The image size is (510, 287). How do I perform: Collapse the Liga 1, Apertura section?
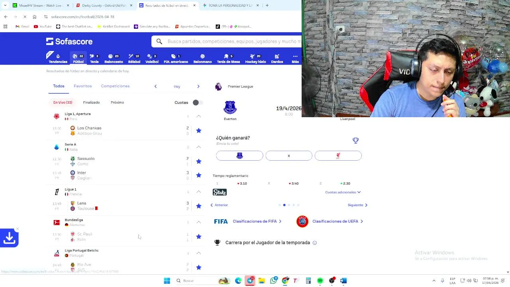point(198,116)
